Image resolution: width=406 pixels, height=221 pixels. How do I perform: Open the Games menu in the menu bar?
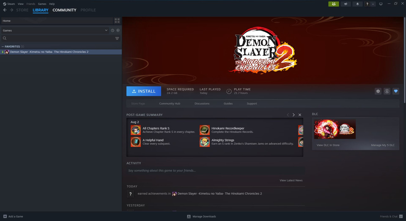(42, 4)
